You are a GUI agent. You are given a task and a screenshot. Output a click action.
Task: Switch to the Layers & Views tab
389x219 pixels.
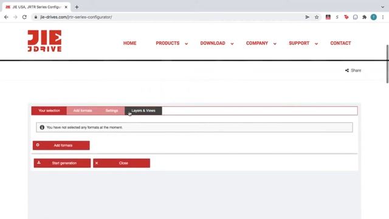coord(143,111)
